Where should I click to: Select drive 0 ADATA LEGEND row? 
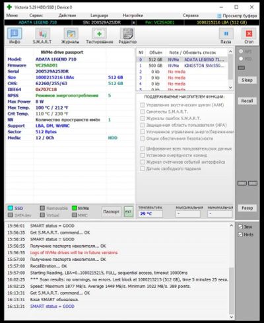182,59
